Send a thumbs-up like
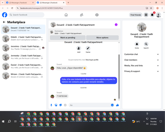This screenshot has width=165, height=132. [117, 105]
